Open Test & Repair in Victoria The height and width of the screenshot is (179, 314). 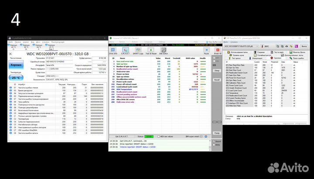(x=151, y=51)
